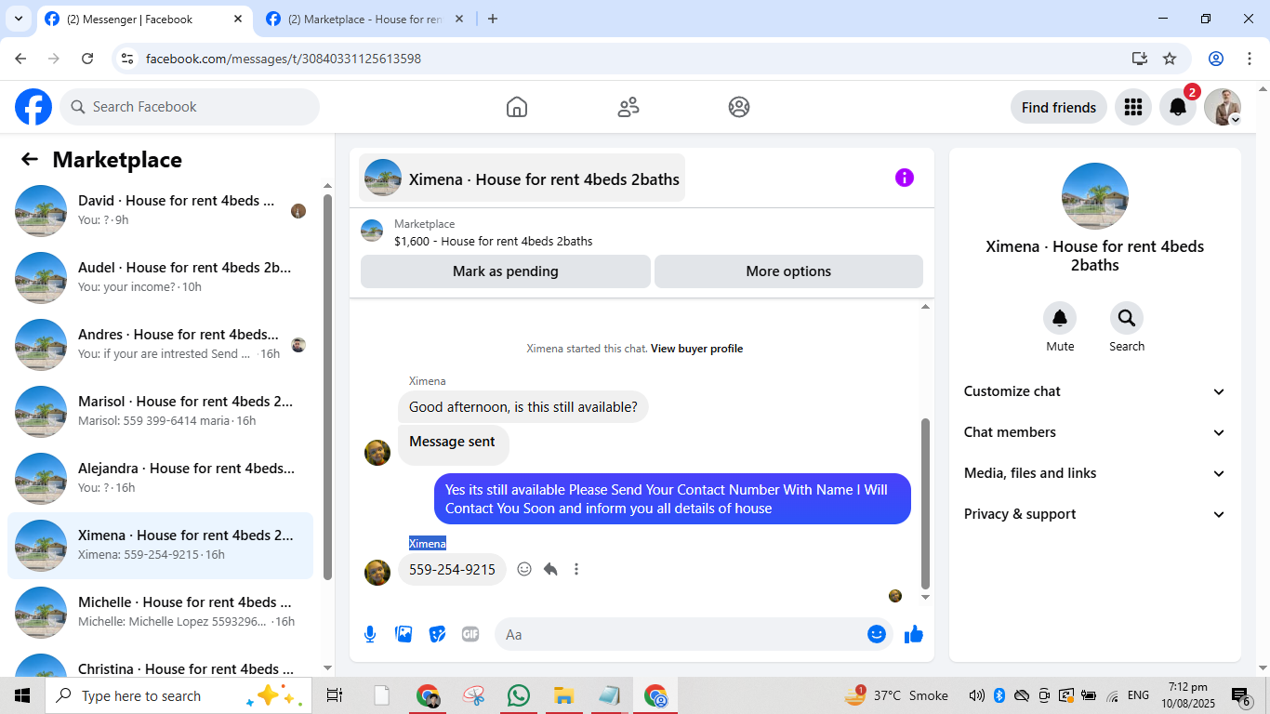Screen dimensions: 1270x714
Task: Switch to the Messenger | Facebook tab
Action: pos(144,19)
